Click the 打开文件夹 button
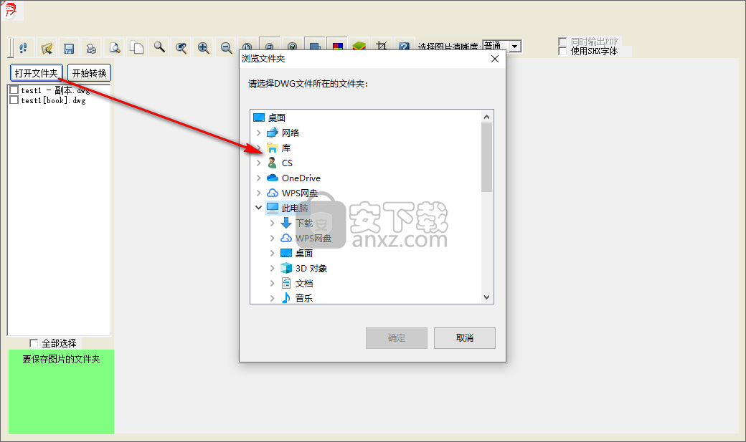 click(x=37, y=73)
